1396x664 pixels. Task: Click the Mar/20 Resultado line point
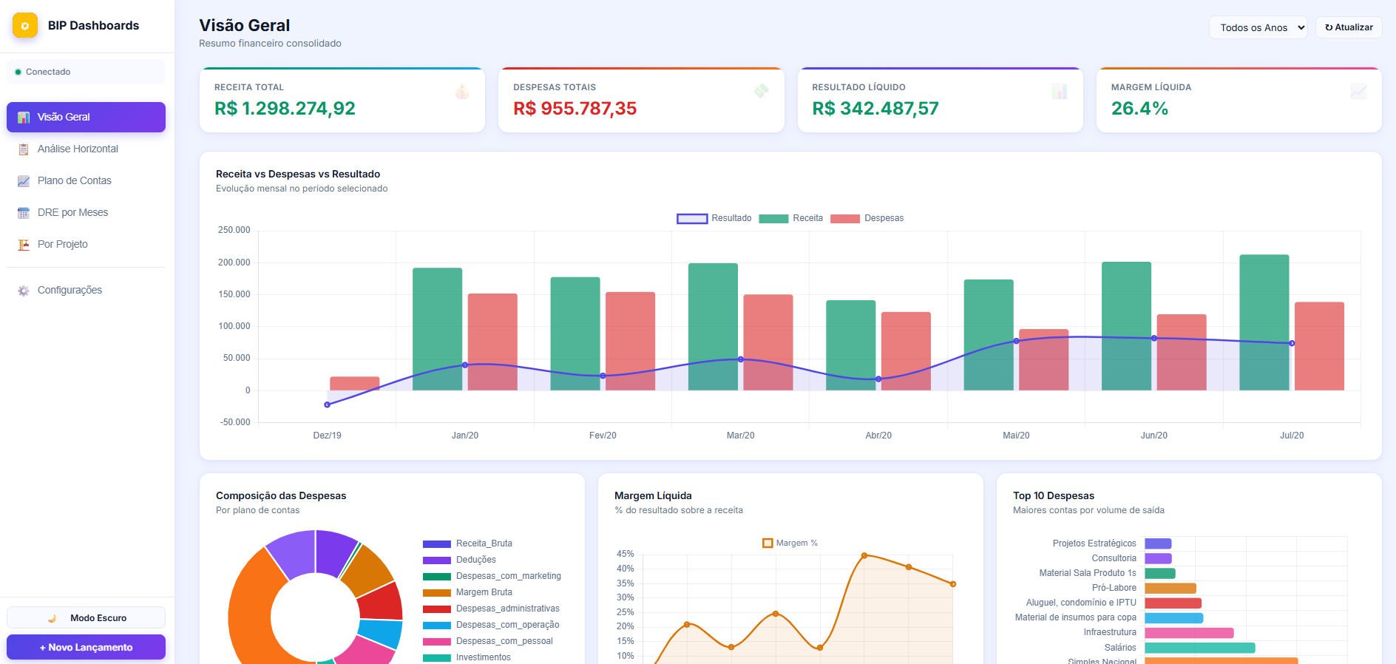tap(741, 359)
